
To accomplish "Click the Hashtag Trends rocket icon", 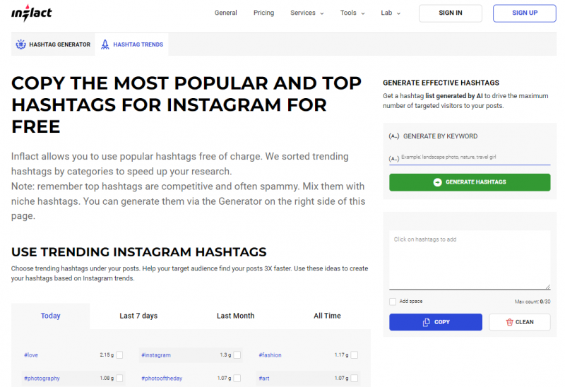I will coord(105,44).
